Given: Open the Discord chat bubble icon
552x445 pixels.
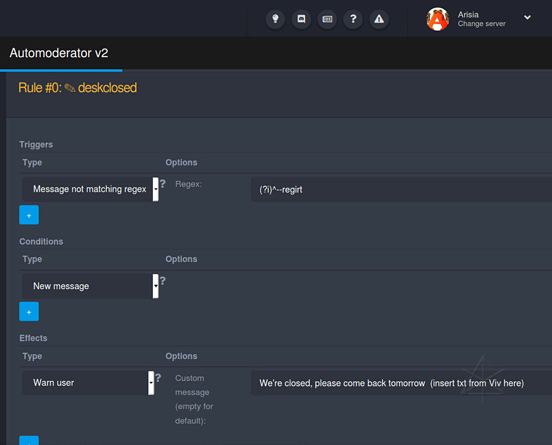Looking at the screenshot, I should point(301,19).
